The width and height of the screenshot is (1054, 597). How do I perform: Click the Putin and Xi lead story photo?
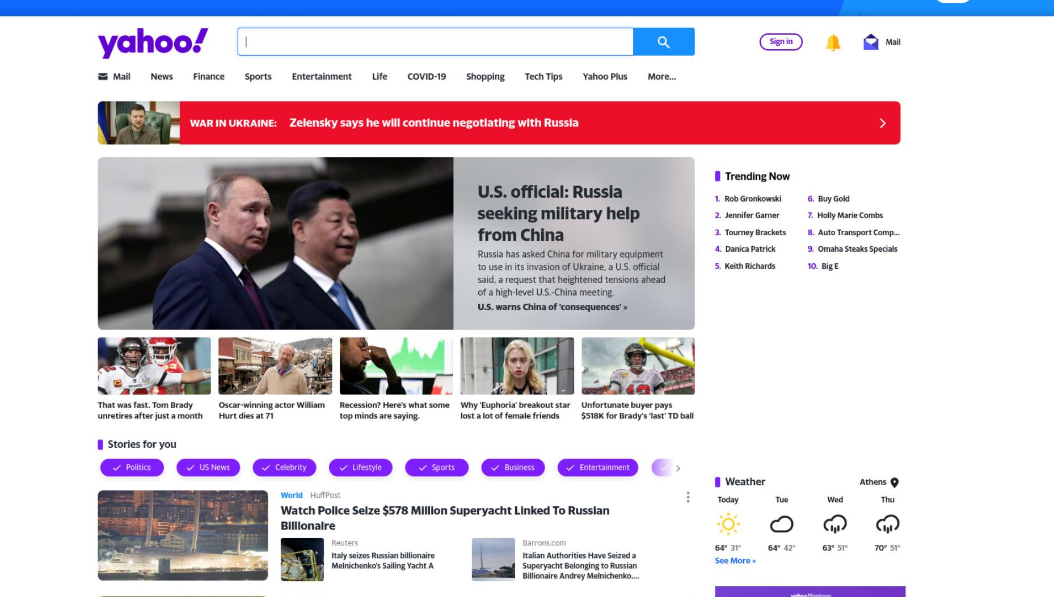coord(276,244)
